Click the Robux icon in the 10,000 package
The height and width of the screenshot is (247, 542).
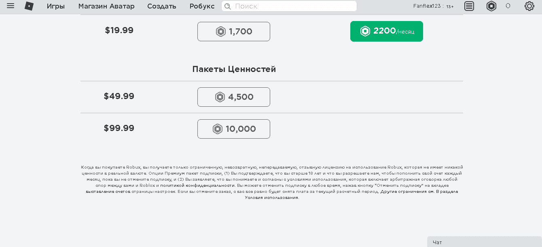tap(218, 129)
